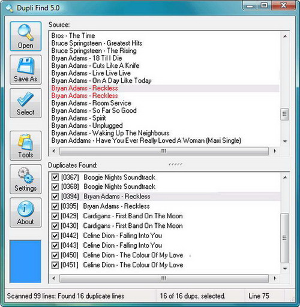This screenshot has width=300, height=307.
Task: Uncheck the [0367] Boogie Nights Soundtrack checkbox
Action: (55, 177)
